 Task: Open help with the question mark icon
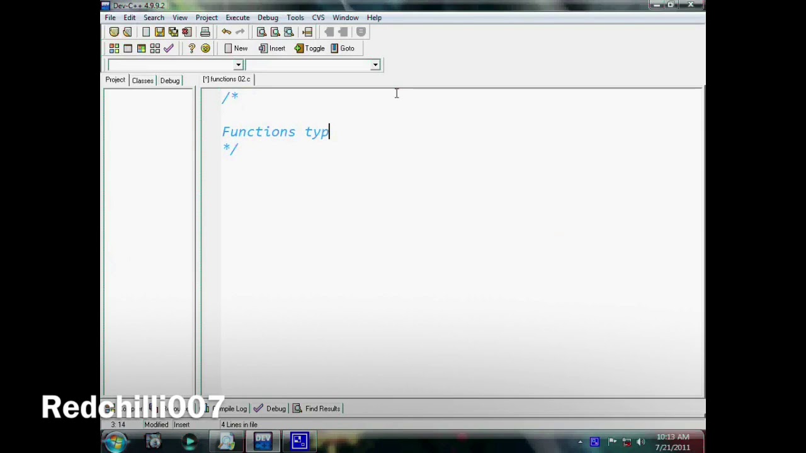(x=191, y=48)
